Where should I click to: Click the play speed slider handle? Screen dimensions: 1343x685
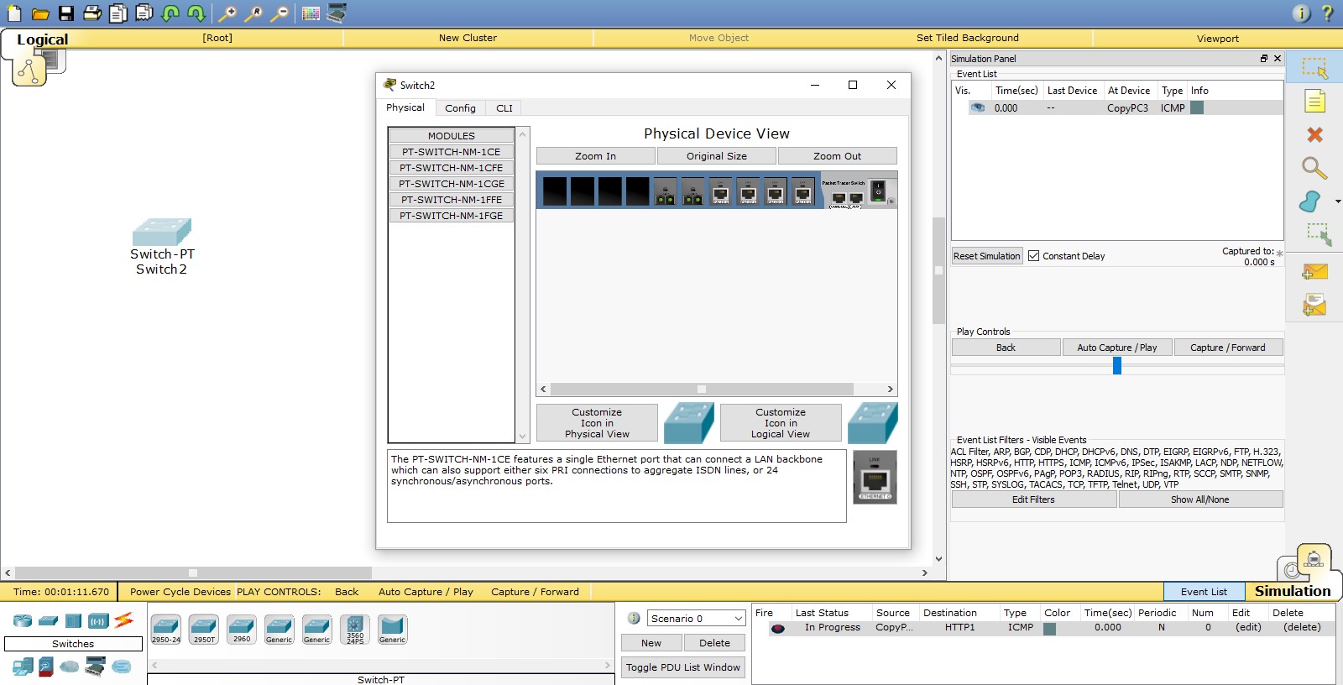coord(1116,365)
